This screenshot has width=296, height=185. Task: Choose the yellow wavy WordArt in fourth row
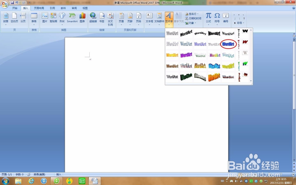[x=228, y=66]
